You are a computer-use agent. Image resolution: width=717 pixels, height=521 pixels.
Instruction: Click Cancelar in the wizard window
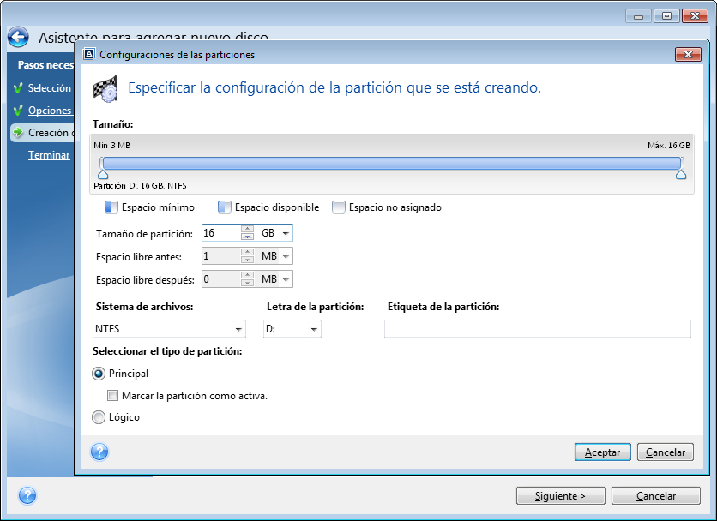coord(656,496)
